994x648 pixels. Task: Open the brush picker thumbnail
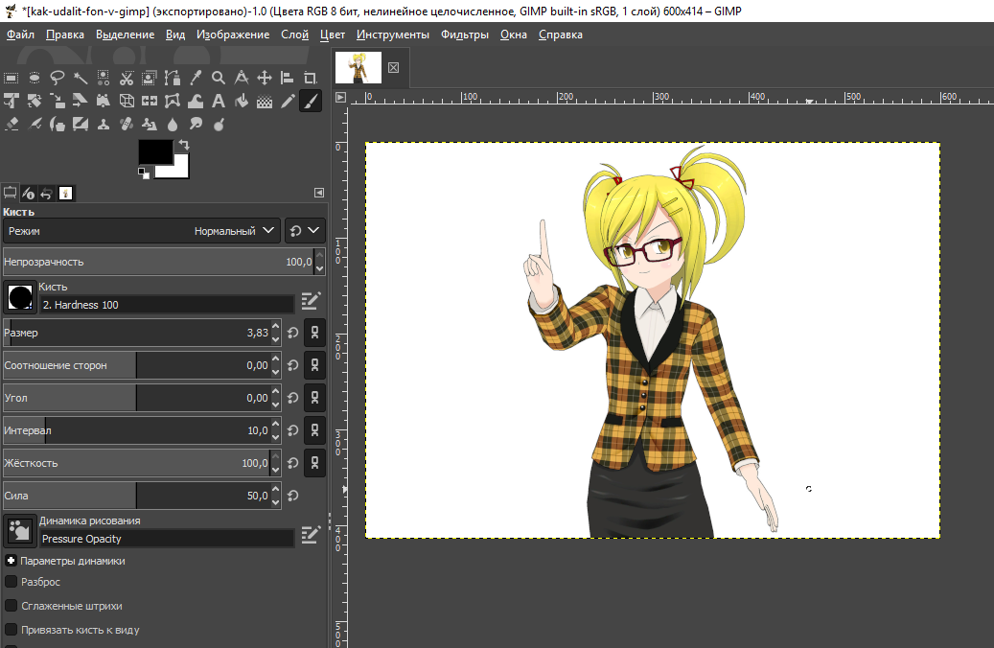tap(20, 297)
